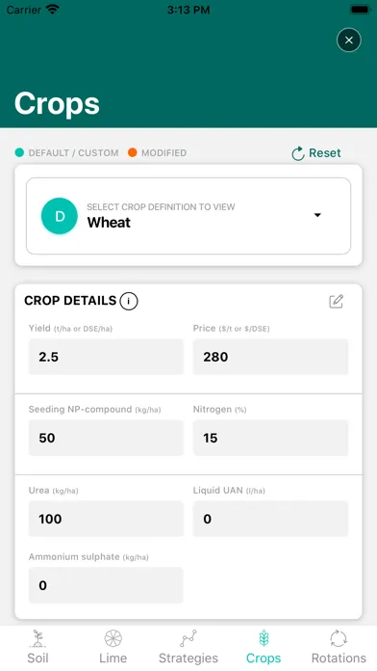Screen dimensions: 377x671
Task: Open the Soil tab
Action: [x=38, y=647]
